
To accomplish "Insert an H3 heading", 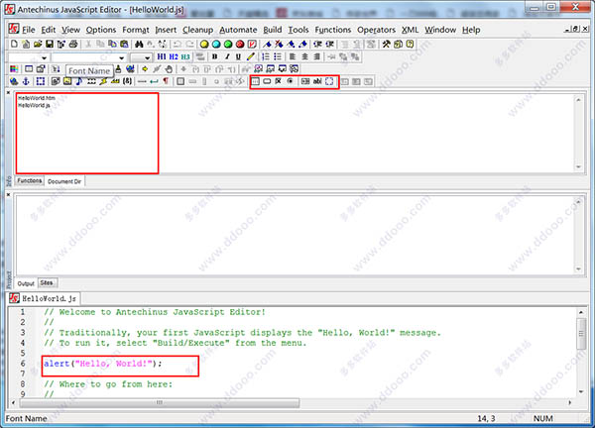I will (x=185, y=56).
